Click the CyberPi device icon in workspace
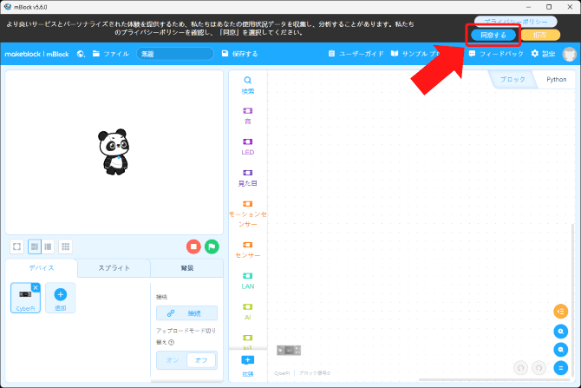 (x=289, y=350)
